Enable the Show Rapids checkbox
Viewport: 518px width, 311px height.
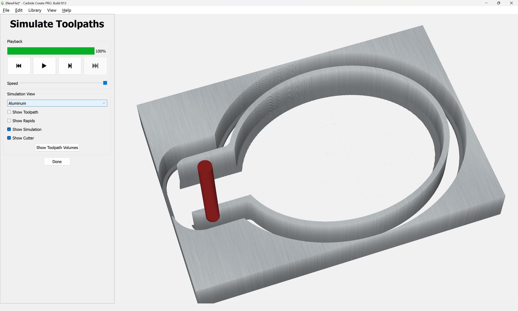pyautogui.click(x=9, y=121)
